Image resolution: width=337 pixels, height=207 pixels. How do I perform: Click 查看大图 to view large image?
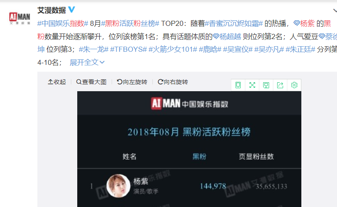(x=91, y=82)
